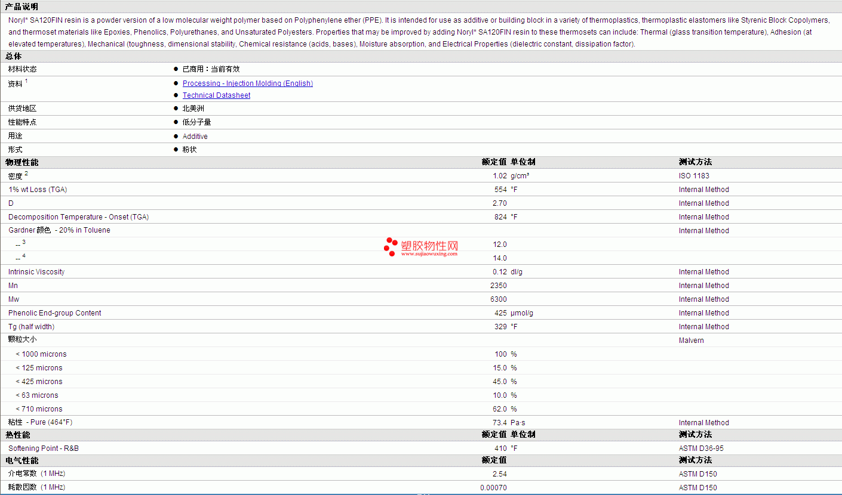Select the 62.0 value for < 710 microns
The image size is (842, 495).
[500, 409]
